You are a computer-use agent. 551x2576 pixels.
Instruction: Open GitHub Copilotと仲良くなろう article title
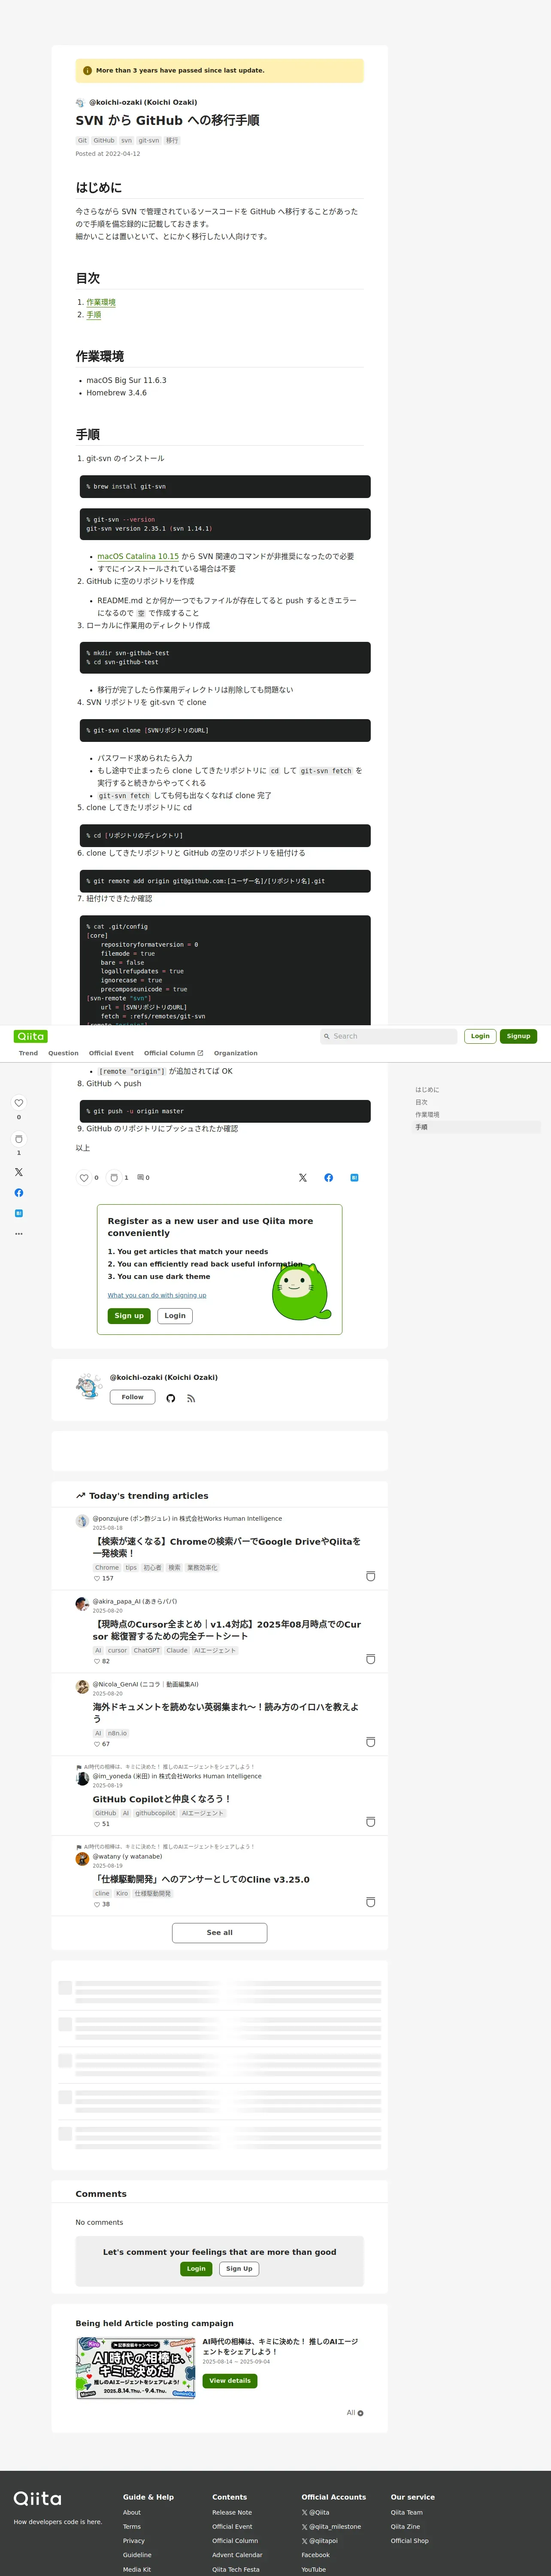tap(162, 1799)
